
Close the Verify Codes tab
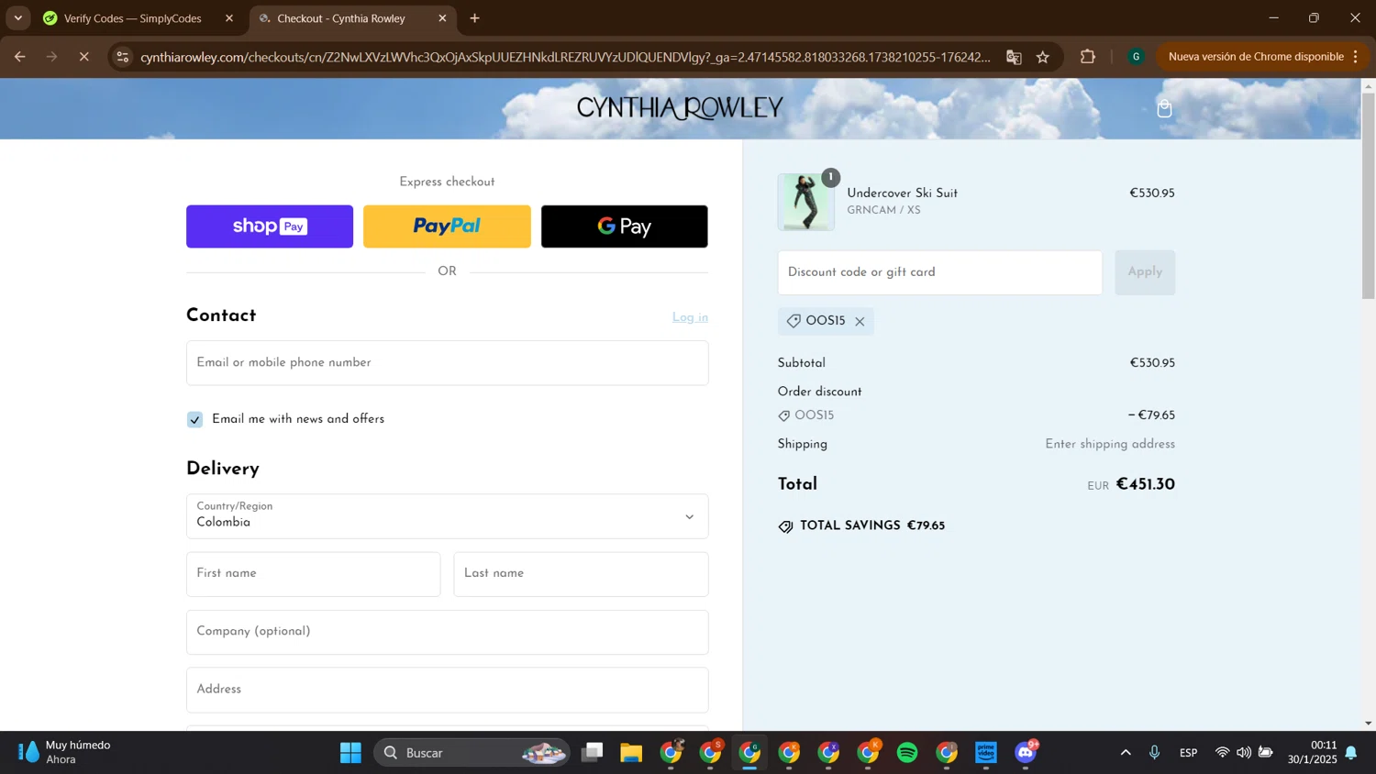click(229, 18)
